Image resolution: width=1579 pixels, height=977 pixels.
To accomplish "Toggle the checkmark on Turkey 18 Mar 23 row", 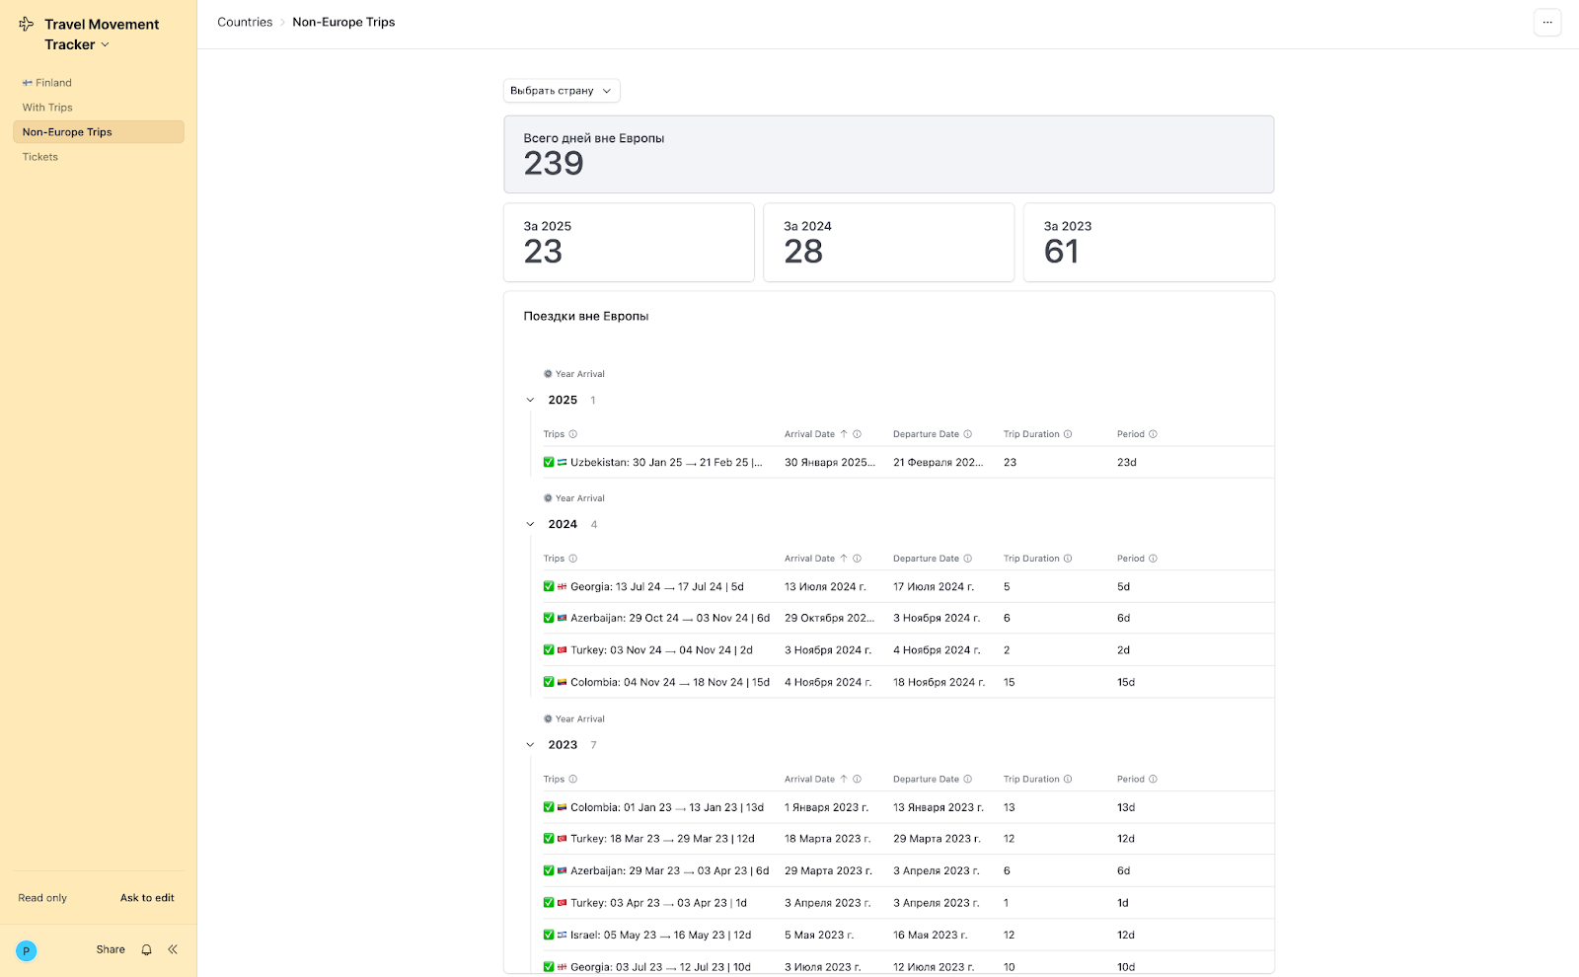I will pos(549,839).
